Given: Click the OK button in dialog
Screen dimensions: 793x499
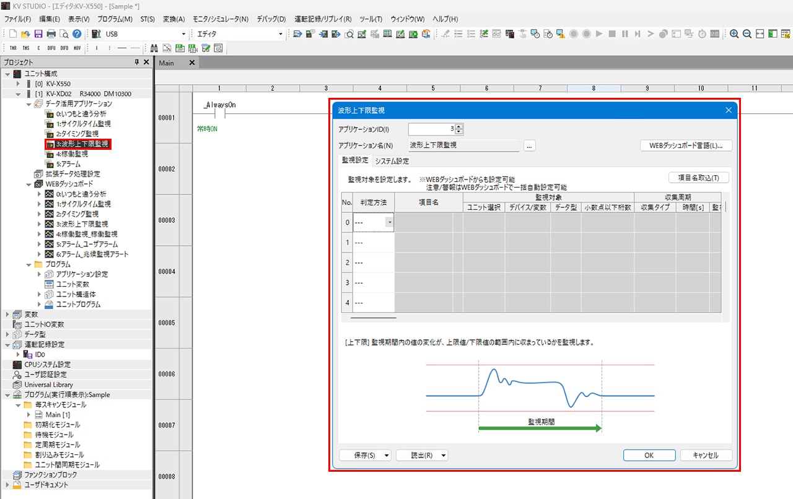Looking at the screenshot, I should click(x=649, y=455).
